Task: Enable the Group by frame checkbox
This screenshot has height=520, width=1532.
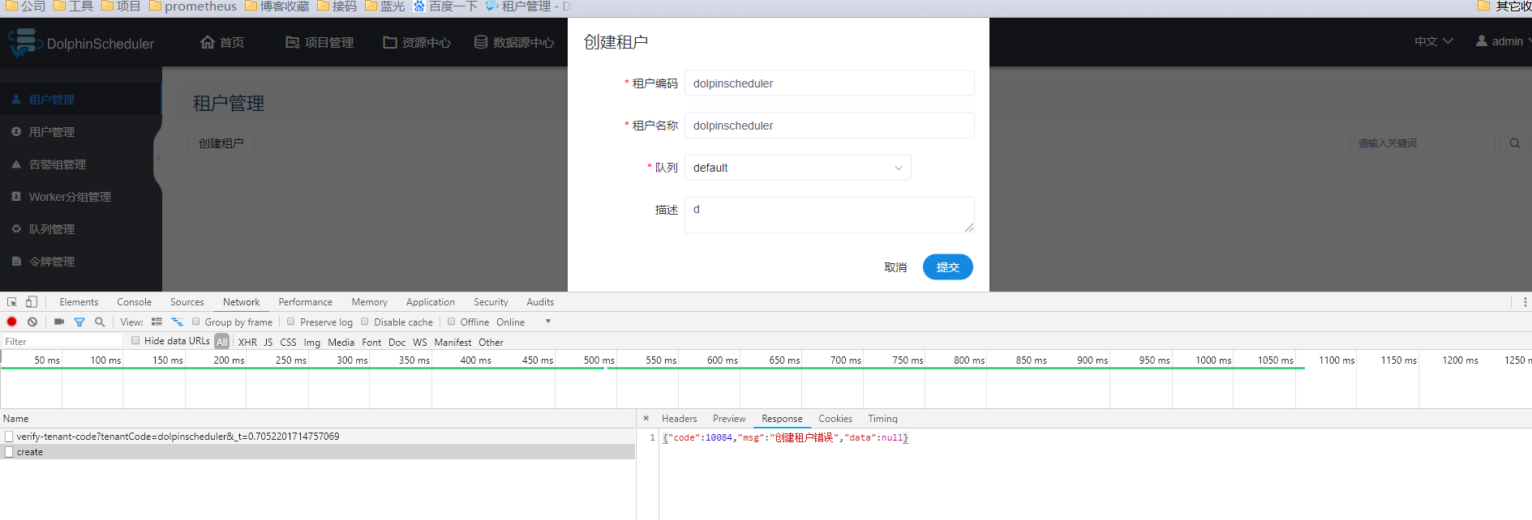Action: tap(195, 322)
